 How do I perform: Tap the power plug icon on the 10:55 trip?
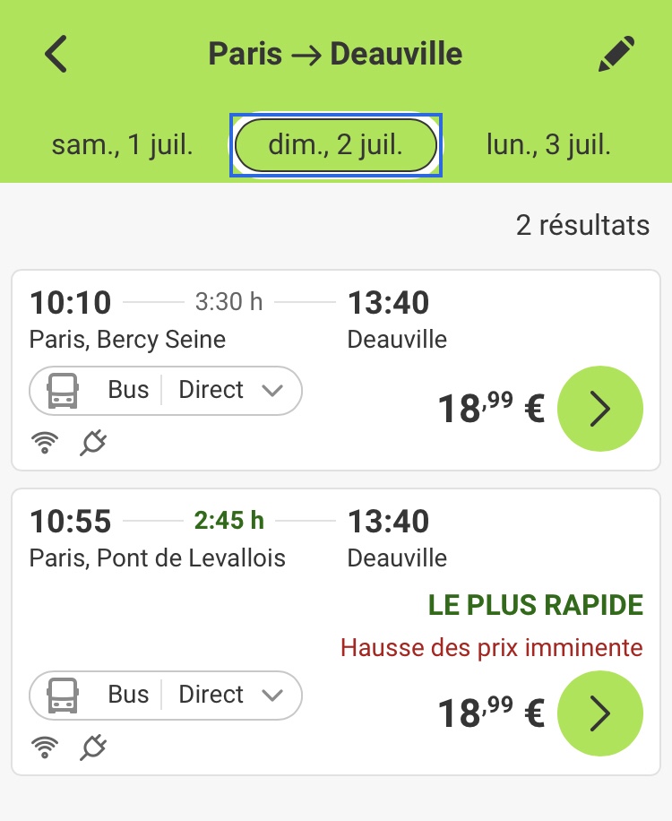(x=92, y=748)
